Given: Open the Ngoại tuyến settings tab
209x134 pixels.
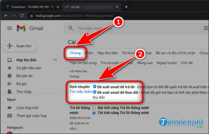Looking at the screenshot, I should 167,63.
